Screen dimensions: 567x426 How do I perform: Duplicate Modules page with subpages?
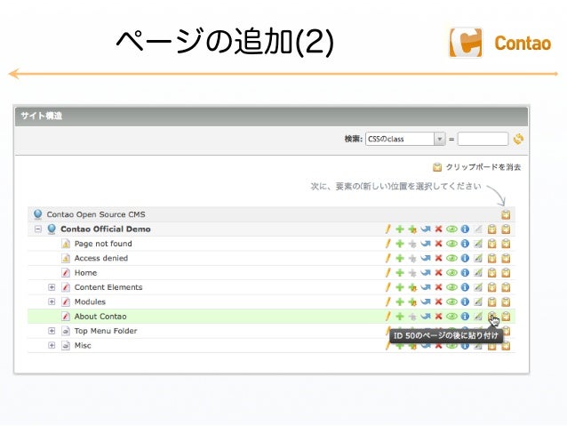[x=412, y=301]
